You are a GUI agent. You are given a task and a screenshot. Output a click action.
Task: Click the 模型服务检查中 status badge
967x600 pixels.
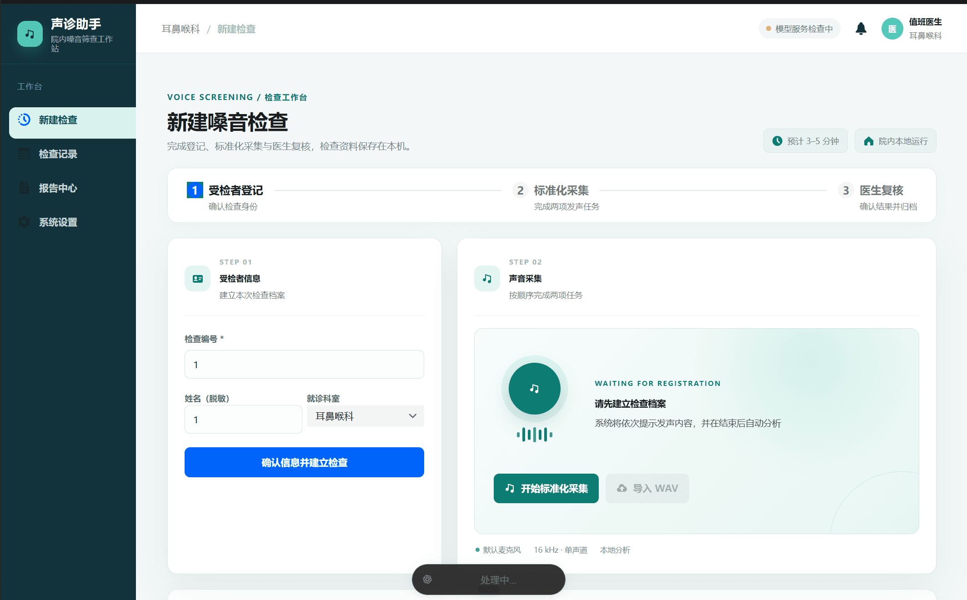click(x=800, y=29)
